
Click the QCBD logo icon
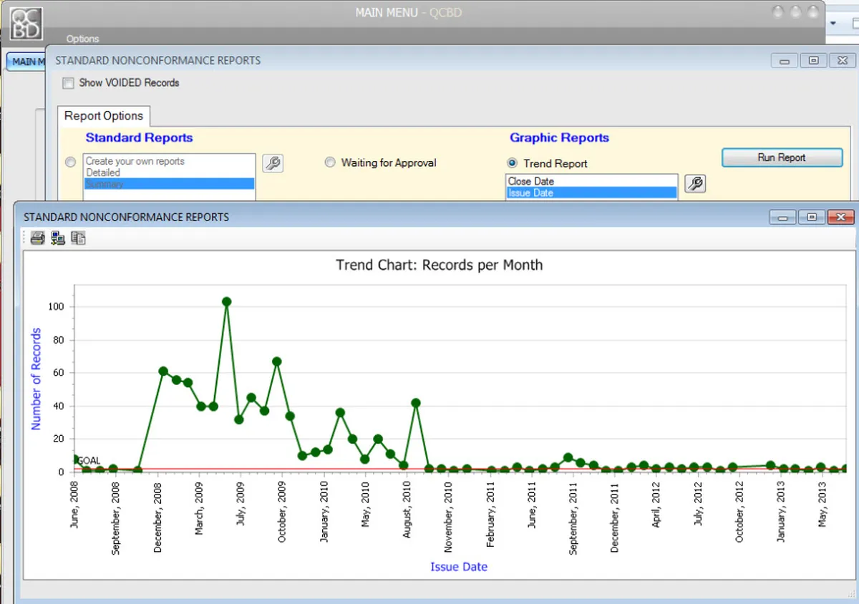coord(25,24)
